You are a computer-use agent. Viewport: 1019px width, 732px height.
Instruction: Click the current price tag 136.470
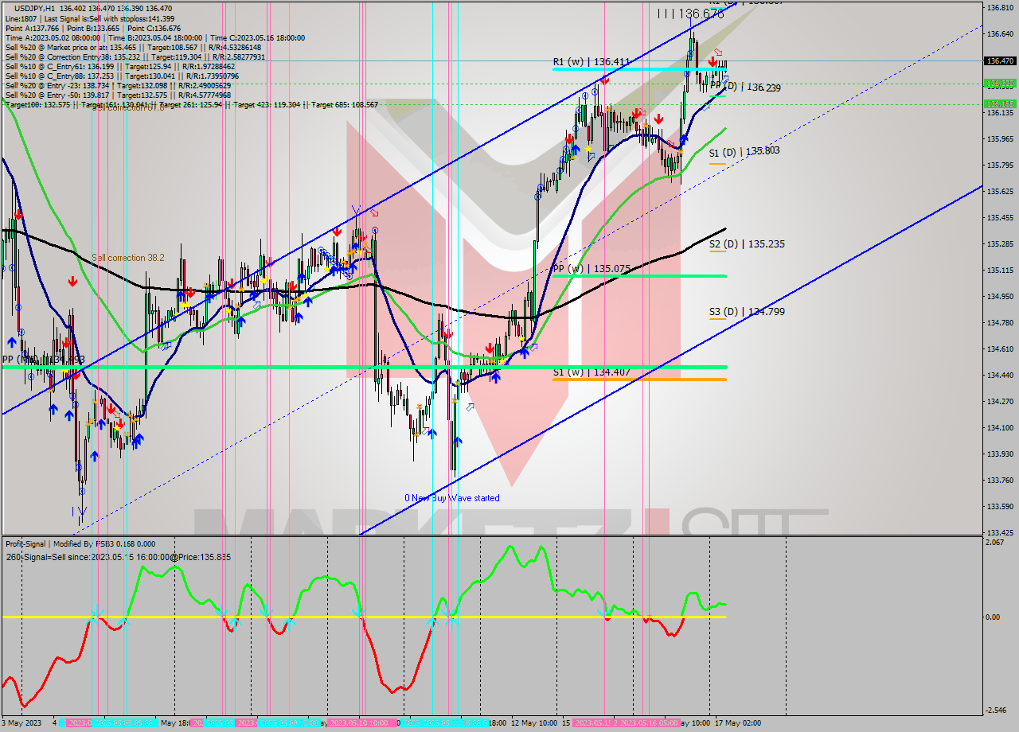coord(1000,61)
